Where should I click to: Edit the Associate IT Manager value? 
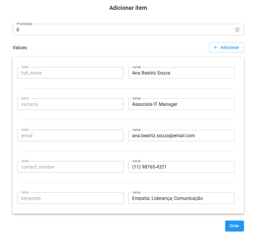[x=181, y=104]
